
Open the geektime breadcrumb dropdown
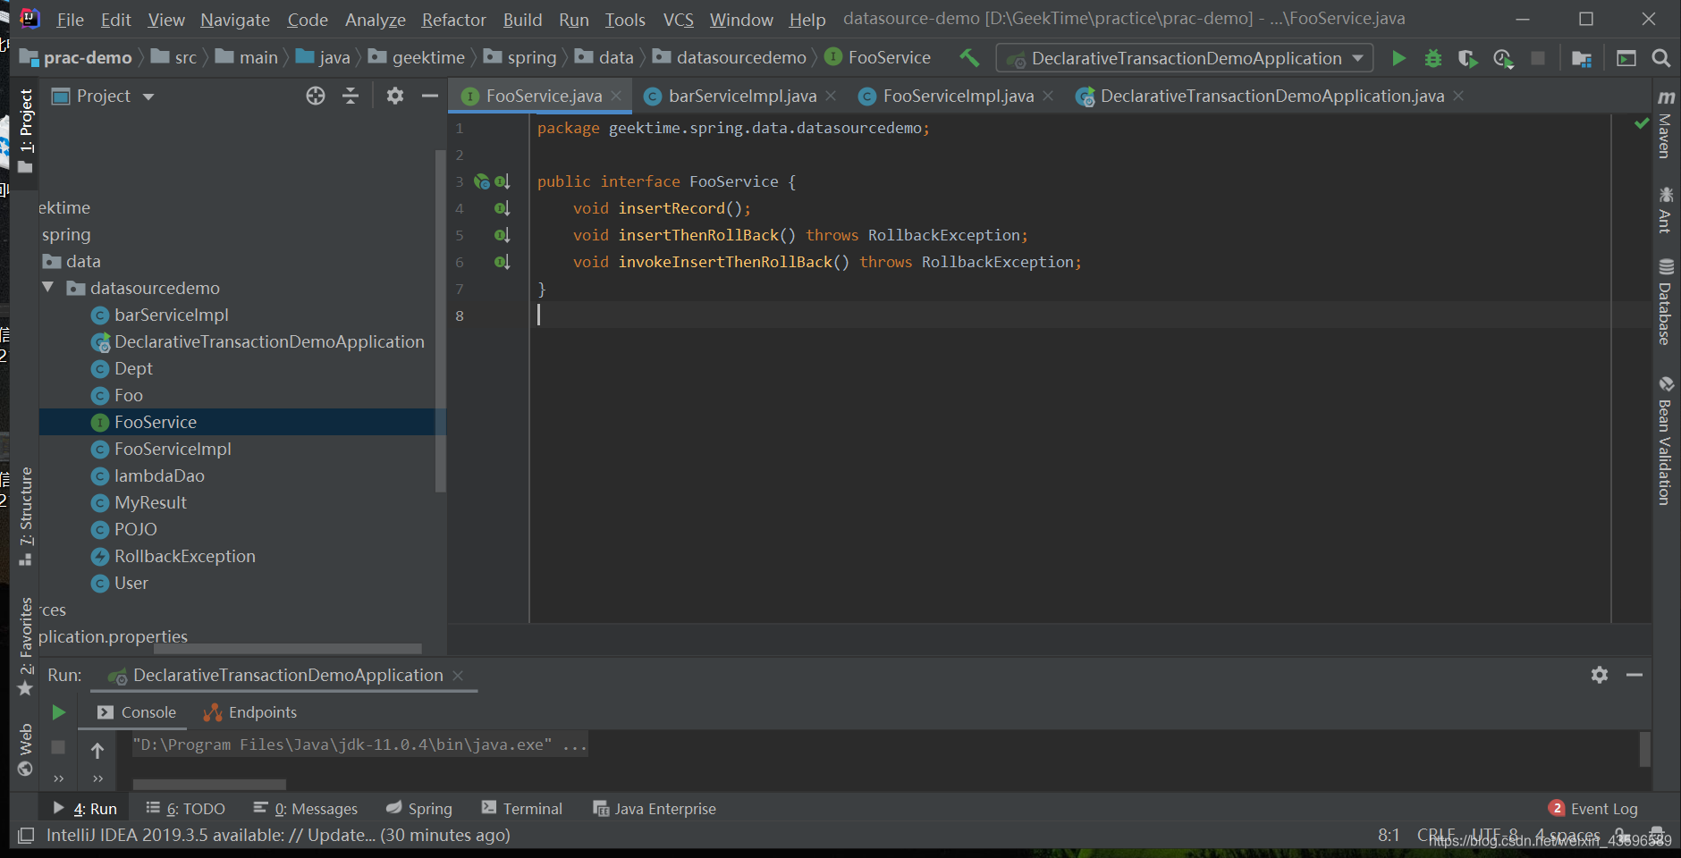[x=427, y=56]
